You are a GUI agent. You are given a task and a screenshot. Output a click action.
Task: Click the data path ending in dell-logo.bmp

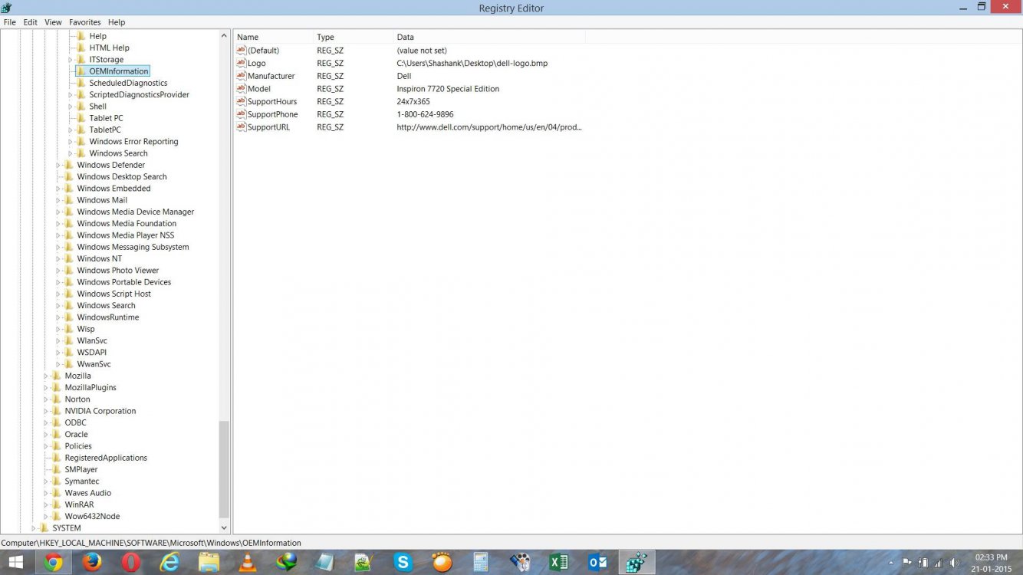pos(472,63)
